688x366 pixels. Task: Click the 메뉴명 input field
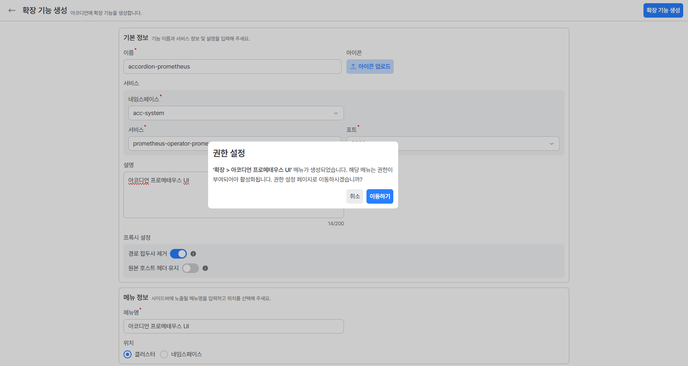click(234, 326)
